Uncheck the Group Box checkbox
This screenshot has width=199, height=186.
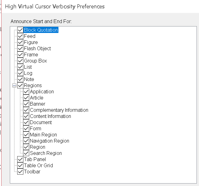20,61
